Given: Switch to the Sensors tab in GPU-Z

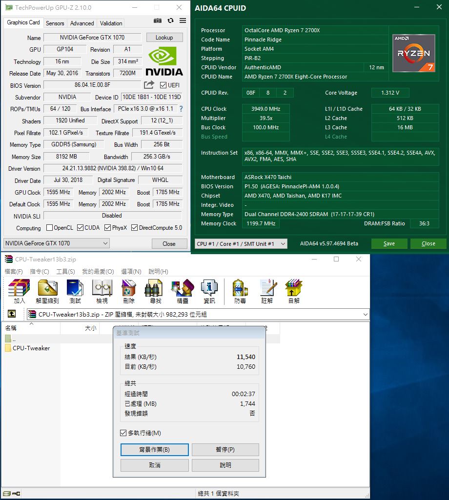Looking at the screenshot, I should (55, 23).
